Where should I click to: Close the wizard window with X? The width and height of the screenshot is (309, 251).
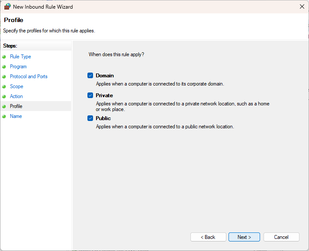coord(302,7)
